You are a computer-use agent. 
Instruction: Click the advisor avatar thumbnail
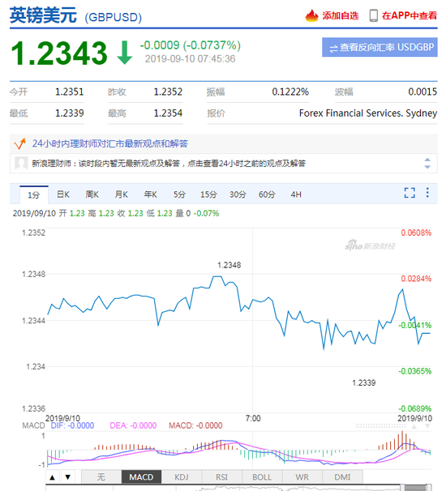tap(21, 163)
